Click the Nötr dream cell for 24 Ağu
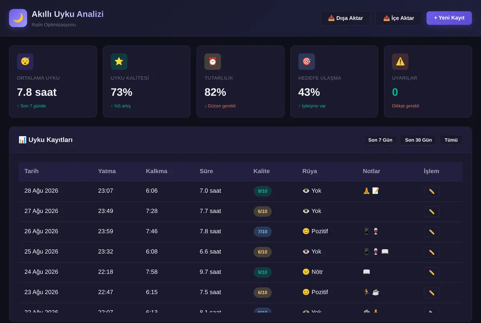This screenshot has height=323, width=481. 313,272
